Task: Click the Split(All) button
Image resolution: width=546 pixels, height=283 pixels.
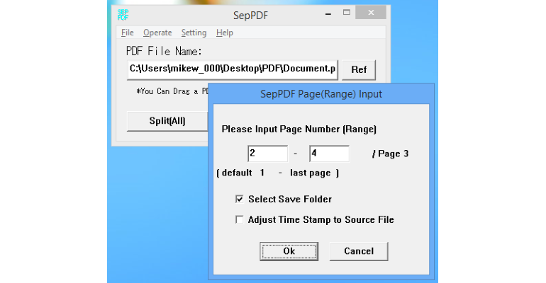Action: [167, 121]
